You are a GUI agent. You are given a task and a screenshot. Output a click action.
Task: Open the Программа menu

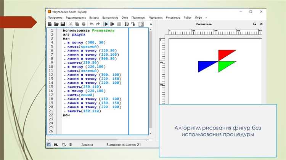tap(55, 18)
